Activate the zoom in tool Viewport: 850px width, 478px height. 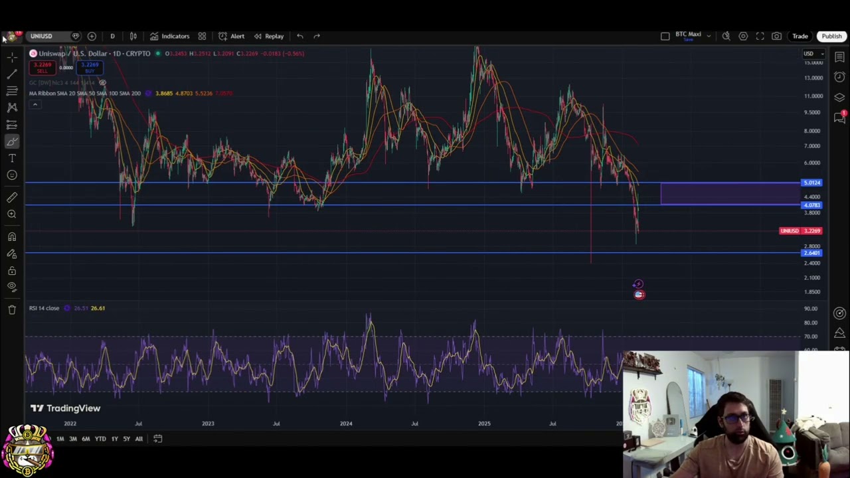pyautogui.click(x=12, y=214)
